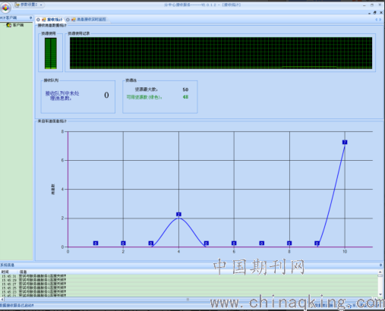Pin the TCP客户端 side panel

[30, 18]
